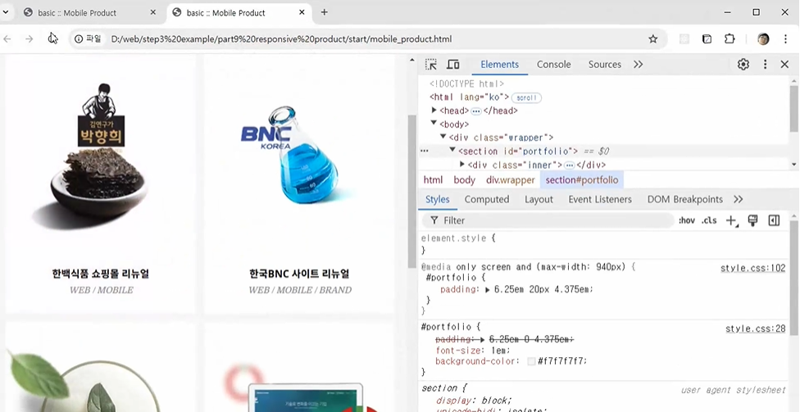Expand the head ellipsis badge
800x412 pixels.
tap(476, 111)
